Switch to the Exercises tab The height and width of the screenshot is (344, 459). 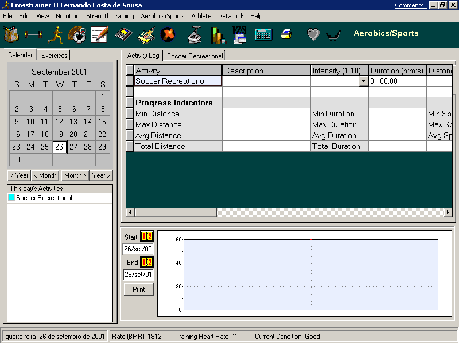coord(55,56)
